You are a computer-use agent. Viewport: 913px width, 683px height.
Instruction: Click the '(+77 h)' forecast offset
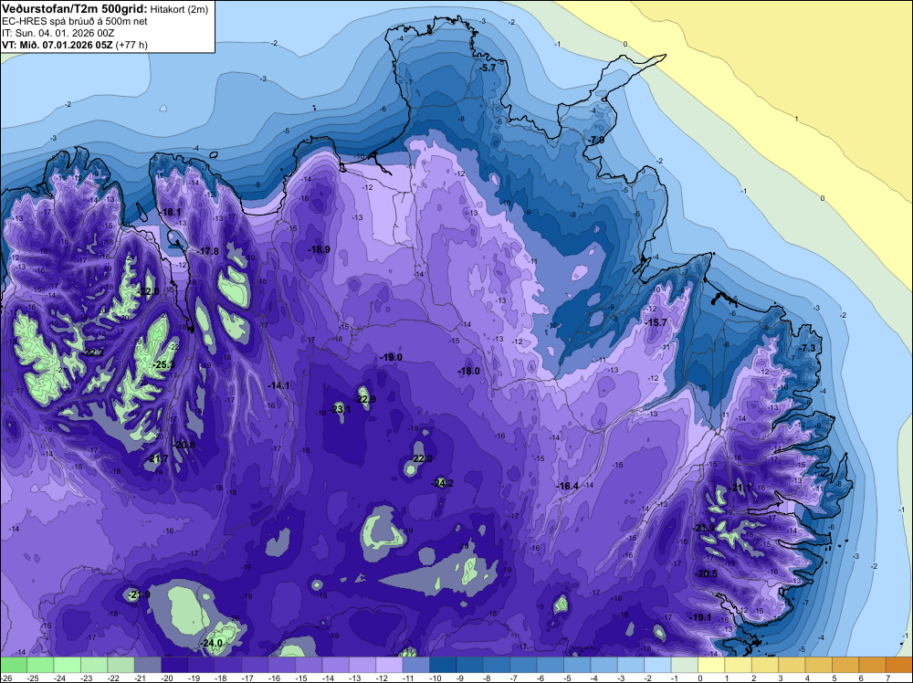pos(132,45)
